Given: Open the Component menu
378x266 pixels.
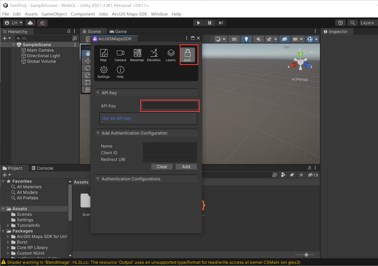Looking at the screenshot, I should [x=83, y=14].
